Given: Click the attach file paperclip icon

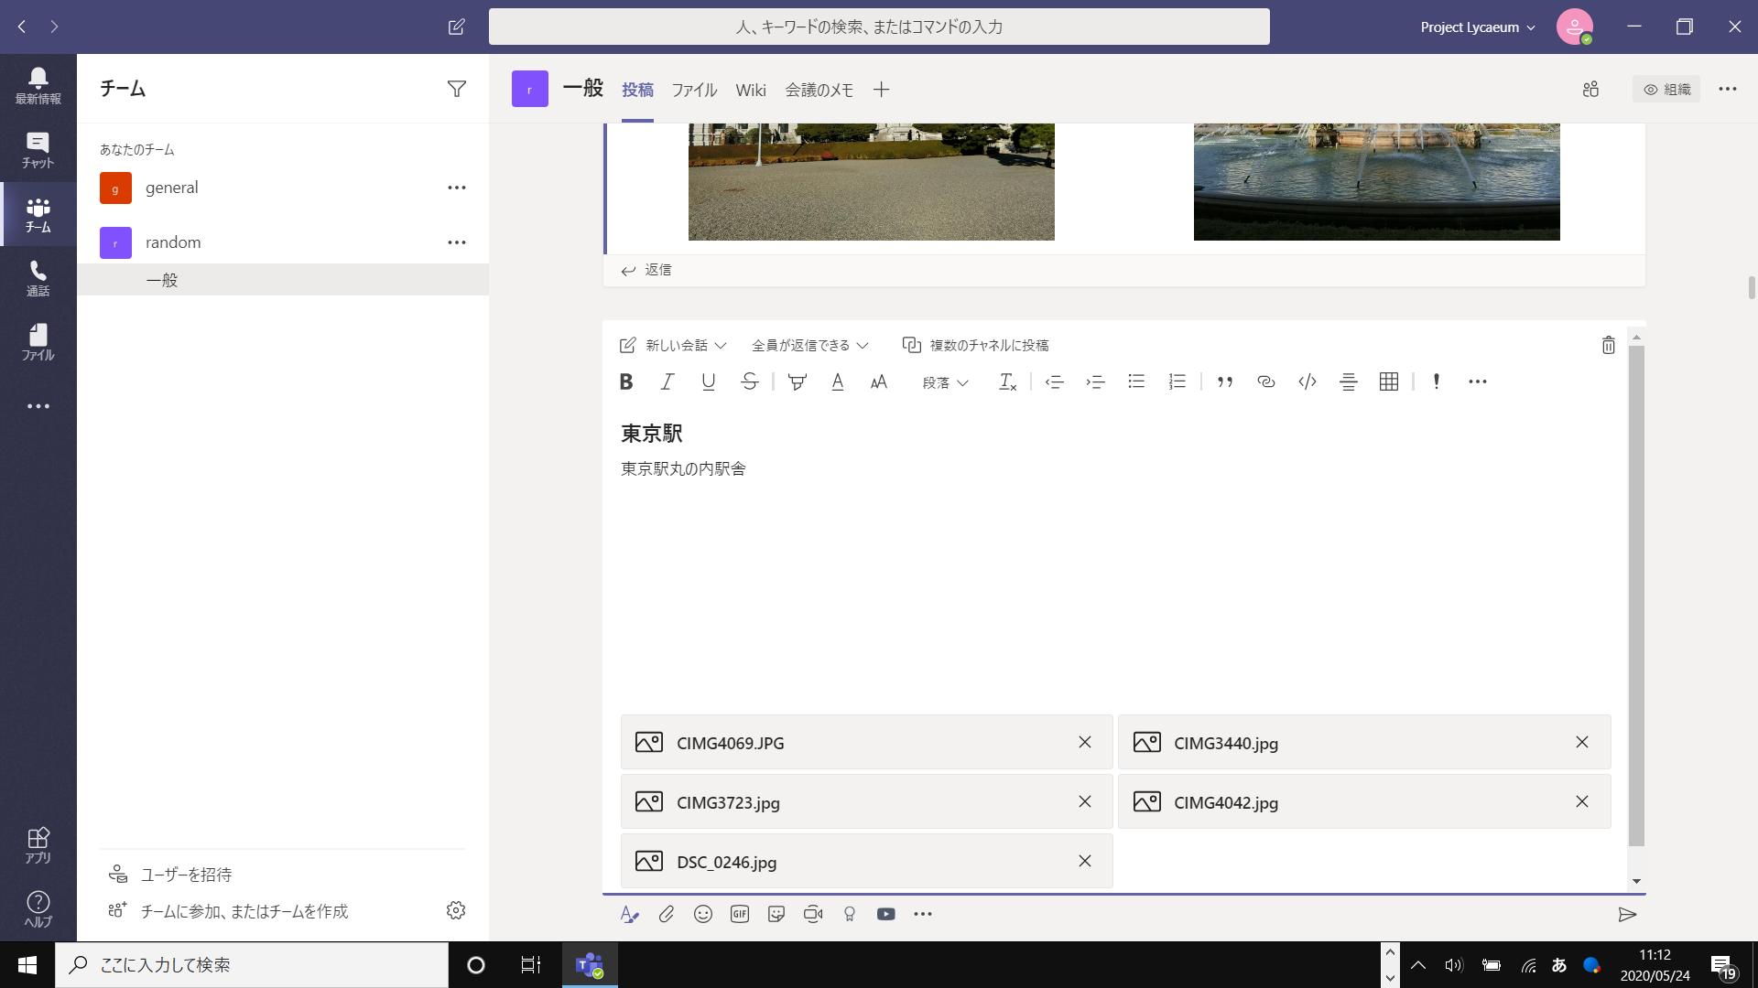Looking at the screenshot, I should (667, 914).
